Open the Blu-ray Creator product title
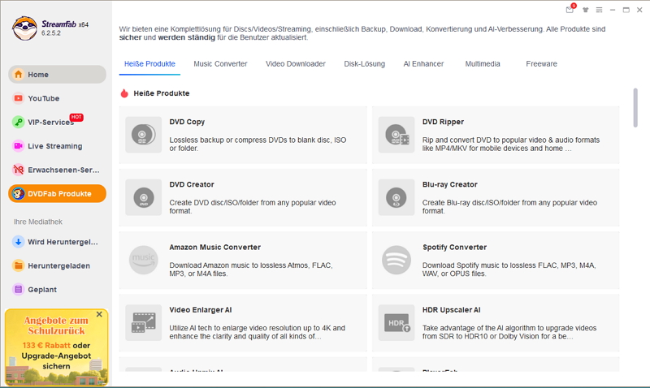 (x=450, y=184)
